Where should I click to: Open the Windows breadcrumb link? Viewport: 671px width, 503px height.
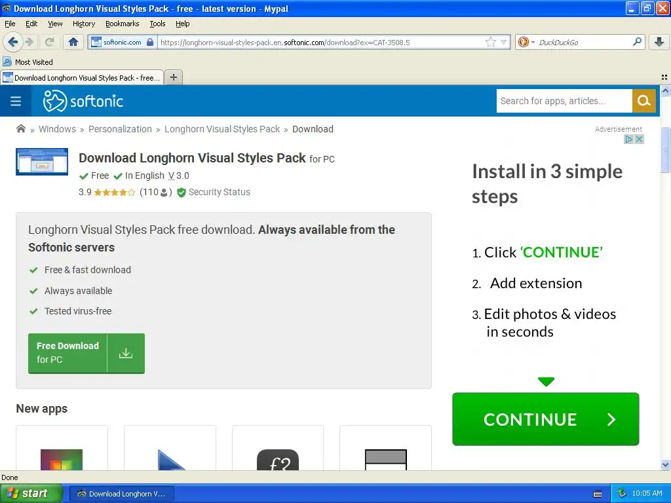57,129
